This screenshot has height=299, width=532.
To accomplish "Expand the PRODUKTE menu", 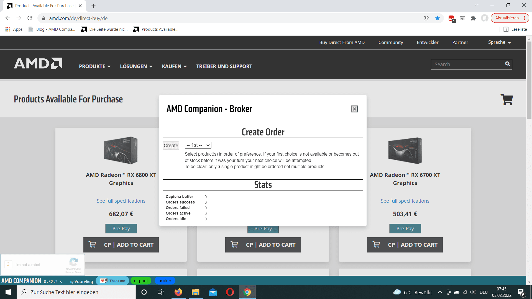I will click(x=94, y=66).
